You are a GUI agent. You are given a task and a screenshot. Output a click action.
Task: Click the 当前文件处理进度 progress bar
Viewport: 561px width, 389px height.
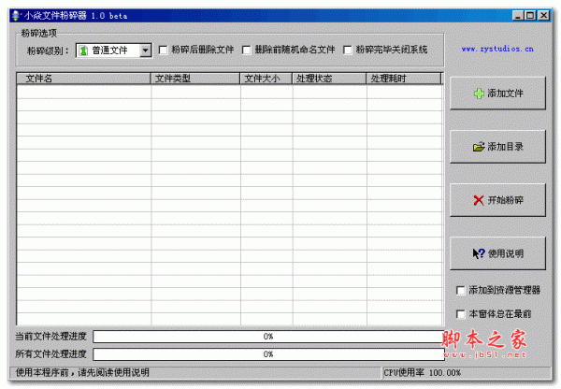point(268,337)
